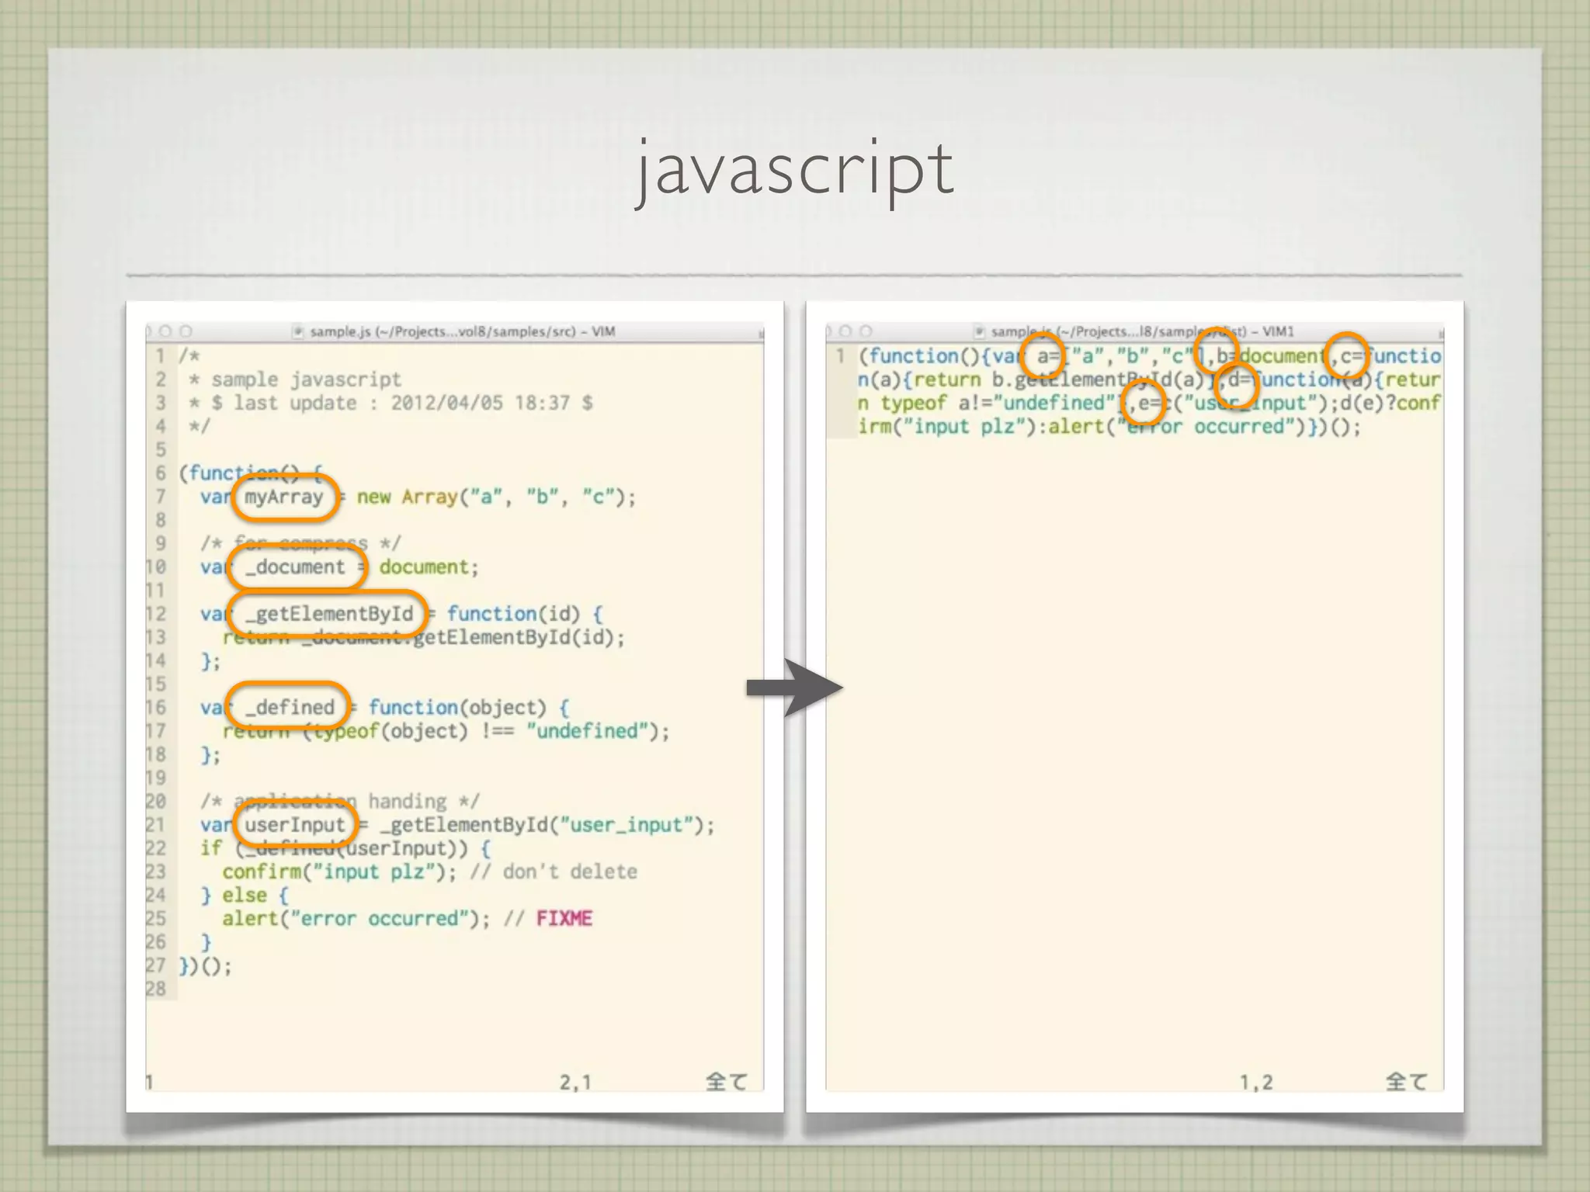Click the '_defined' variable name on line 16

(290, 708)
